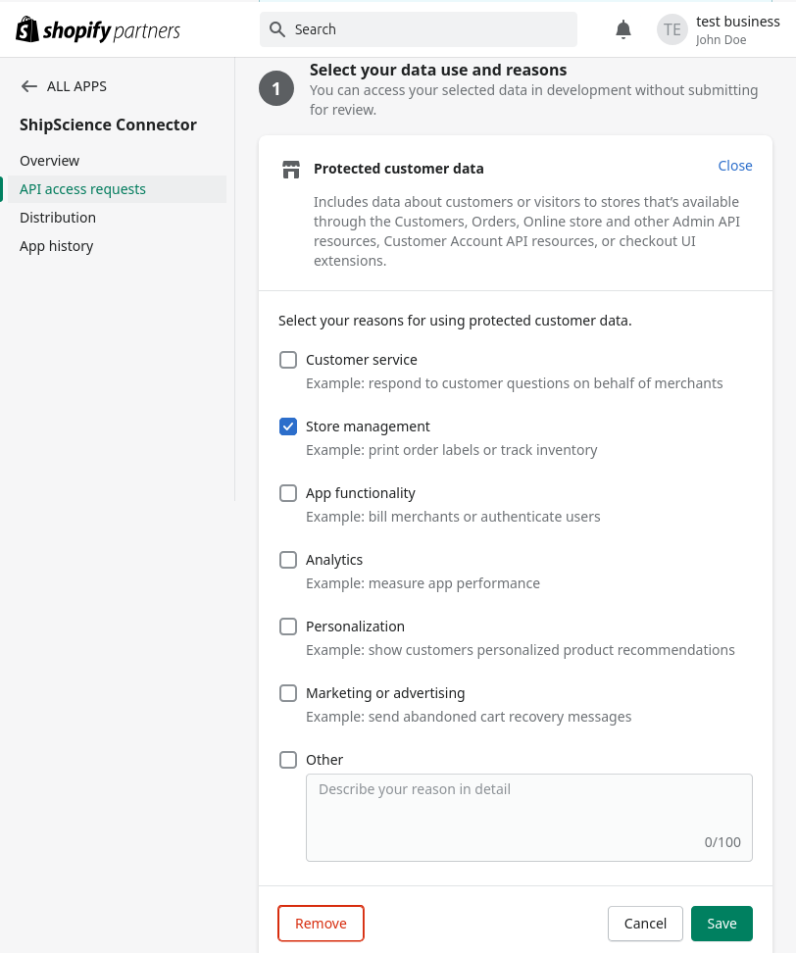Click the green Save button
Screen dimensions: 796x953
click(x=721, y=924)
